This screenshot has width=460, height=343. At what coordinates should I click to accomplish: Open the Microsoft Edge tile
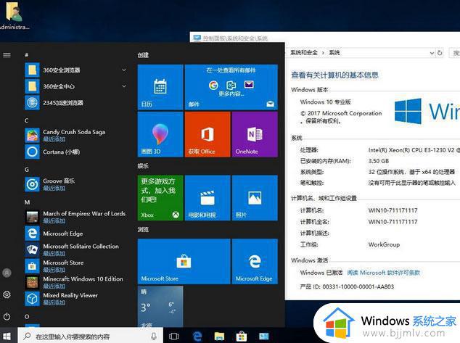(x=255, y=262)
